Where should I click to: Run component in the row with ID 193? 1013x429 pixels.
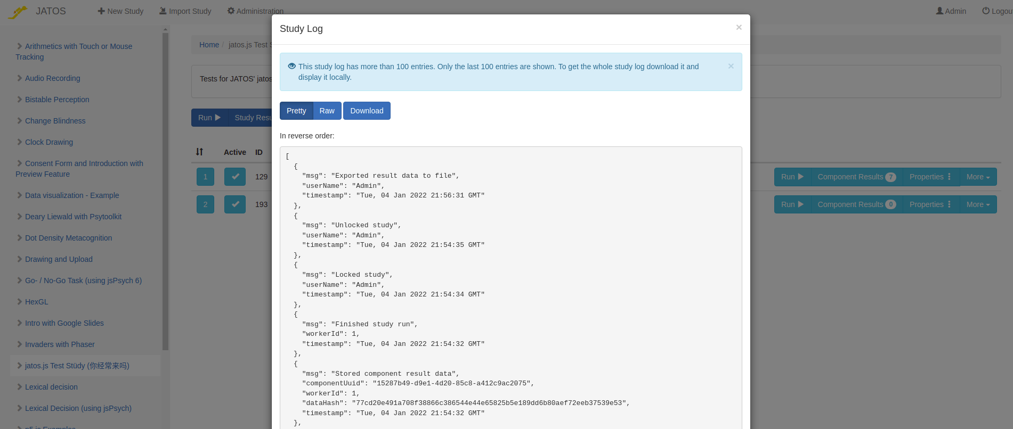(792, 204)
